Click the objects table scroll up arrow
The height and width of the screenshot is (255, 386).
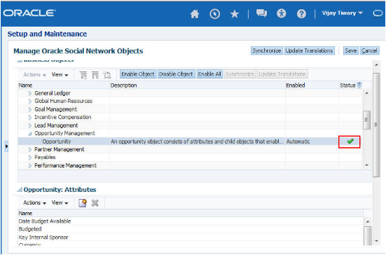tap(367, 93)
